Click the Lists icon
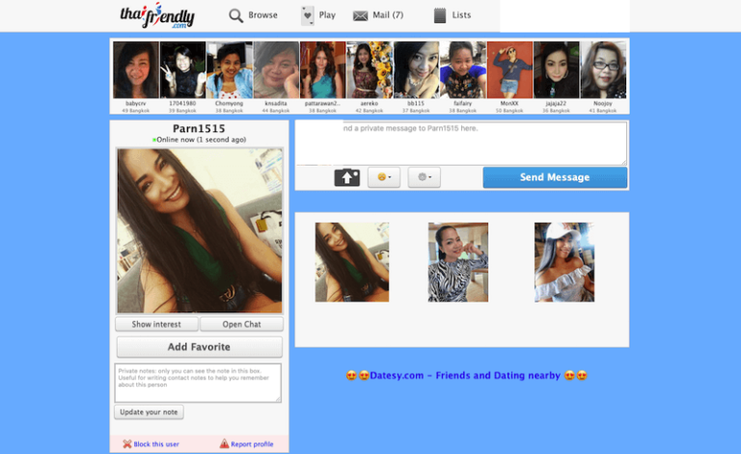The image size is (741, 454). coord(440,15)
